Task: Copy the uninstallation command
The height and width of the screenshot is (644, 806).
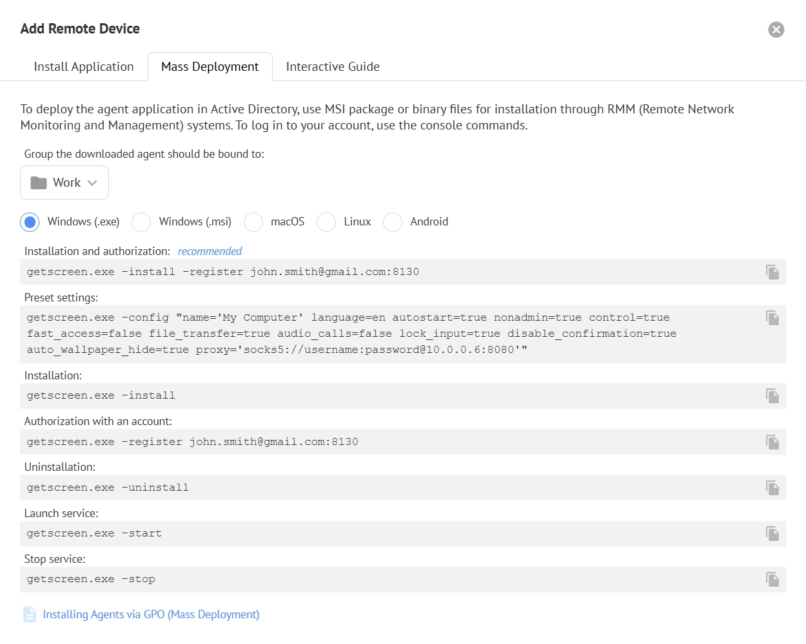Action: pos(772,488)
